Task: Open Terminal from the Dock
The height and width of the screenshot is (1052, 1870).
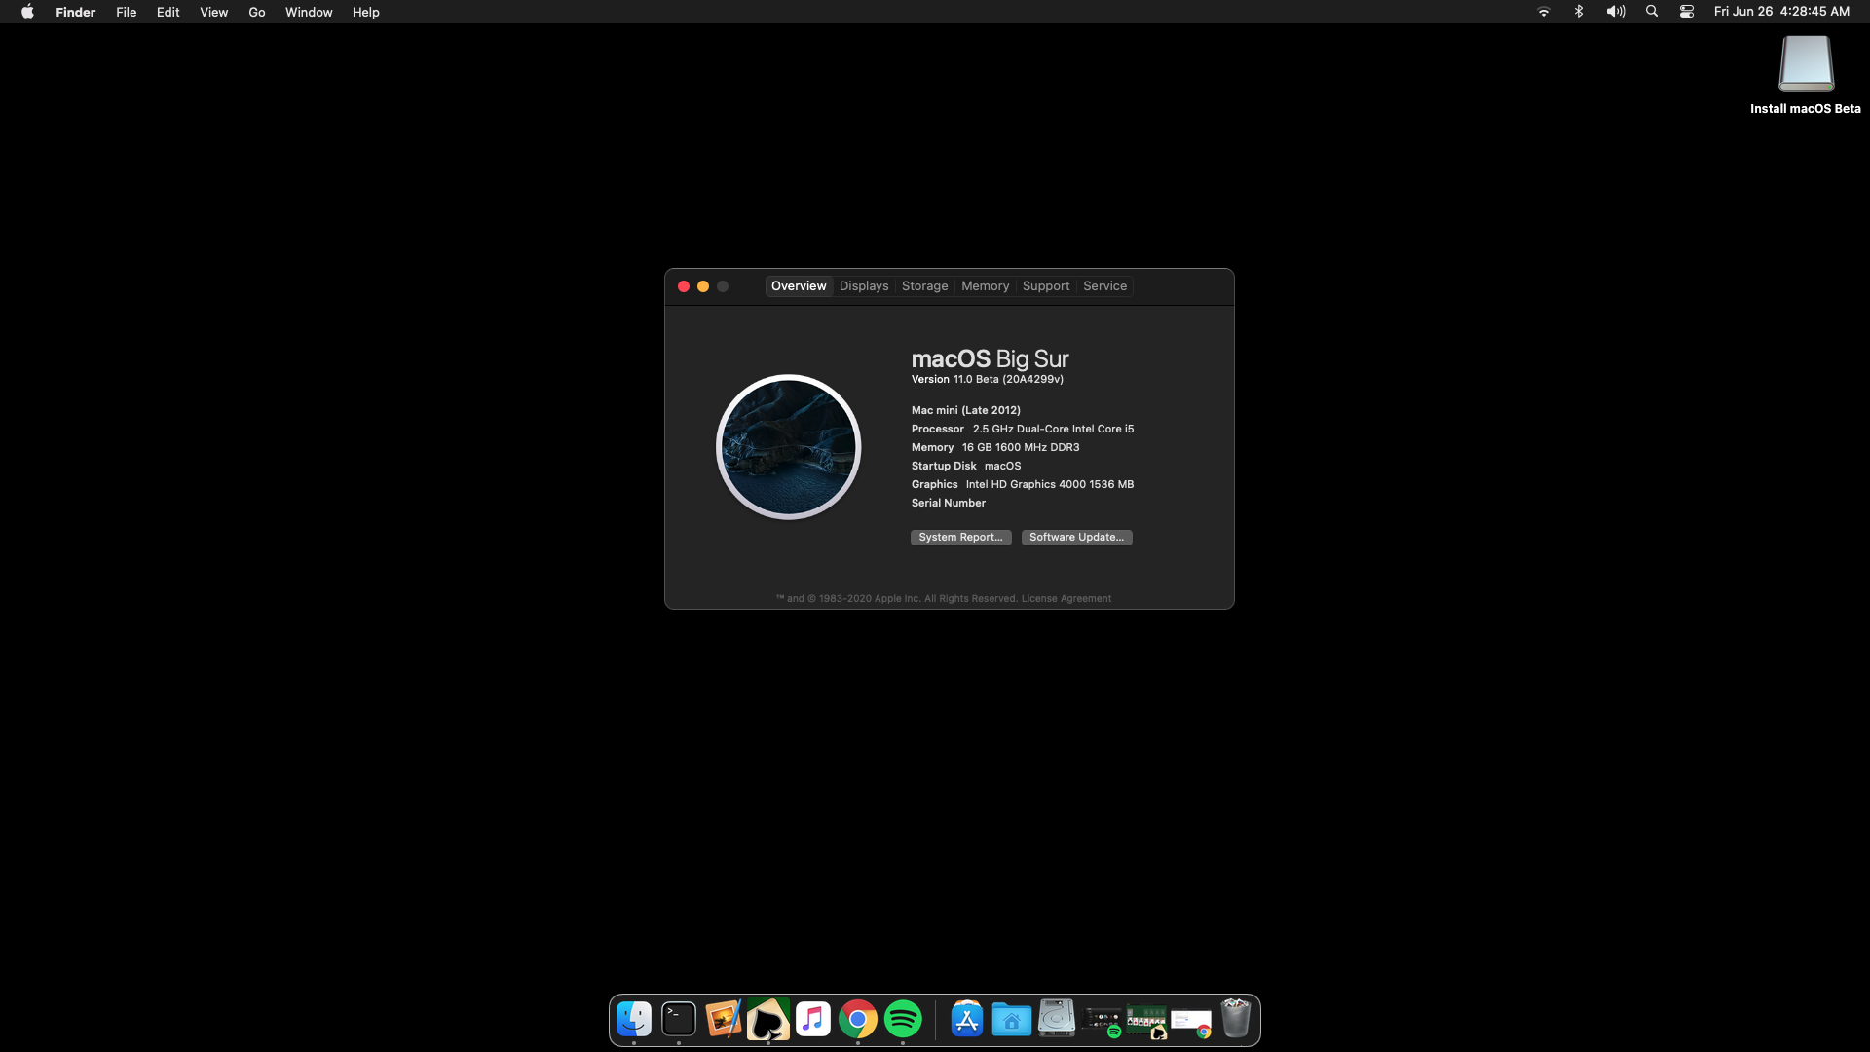Action: [679, 1020]
